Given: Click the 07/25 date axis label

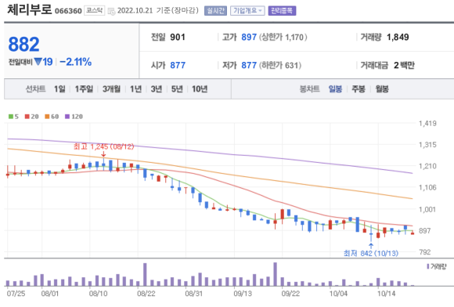Looking at the screenshot, I should [16, 294].
